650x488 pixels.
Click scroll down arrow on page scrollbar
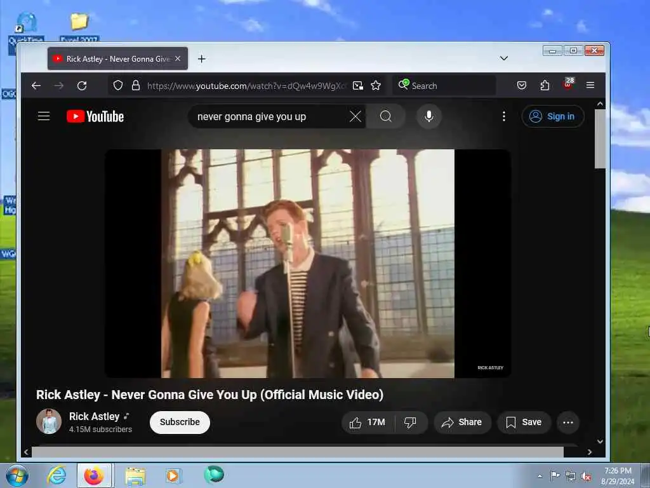(x=600, y=442)
